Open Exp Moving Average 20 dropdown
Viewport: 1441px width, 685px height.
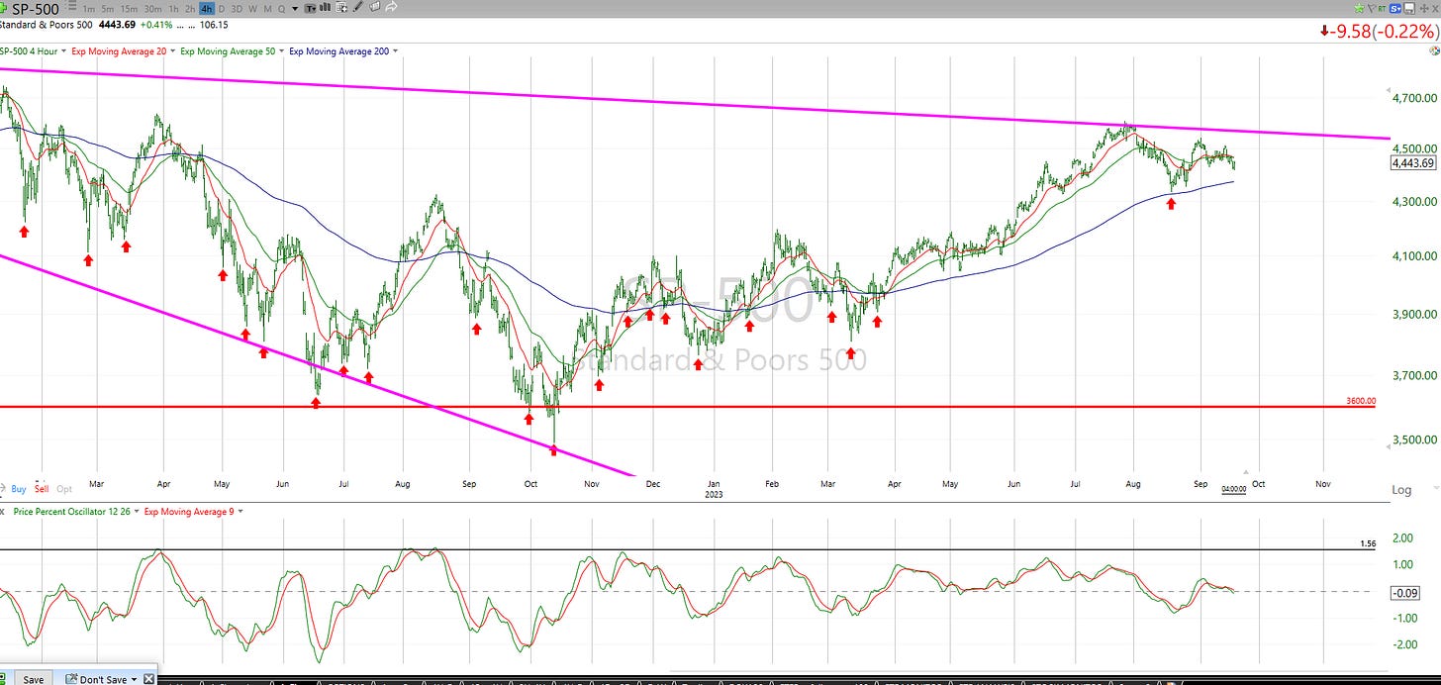(172, 50)
